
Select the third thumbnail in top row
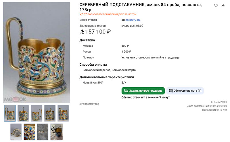(x=37, y=113)
